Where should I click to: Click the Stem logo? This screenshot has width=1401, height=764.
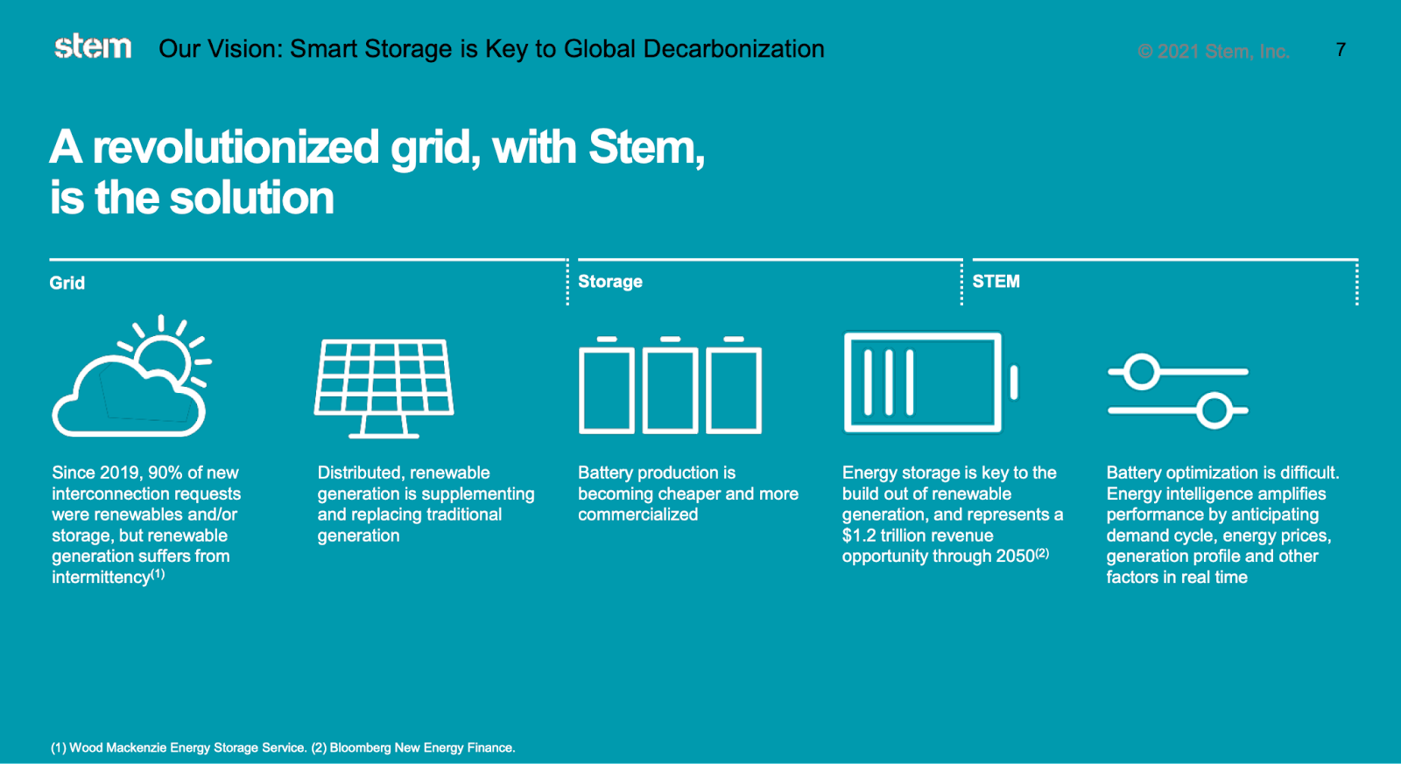coord(92,46)
